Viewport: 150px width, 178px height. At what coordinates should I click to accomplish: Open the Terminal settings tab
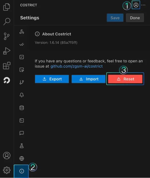click(x=22, y=120)
